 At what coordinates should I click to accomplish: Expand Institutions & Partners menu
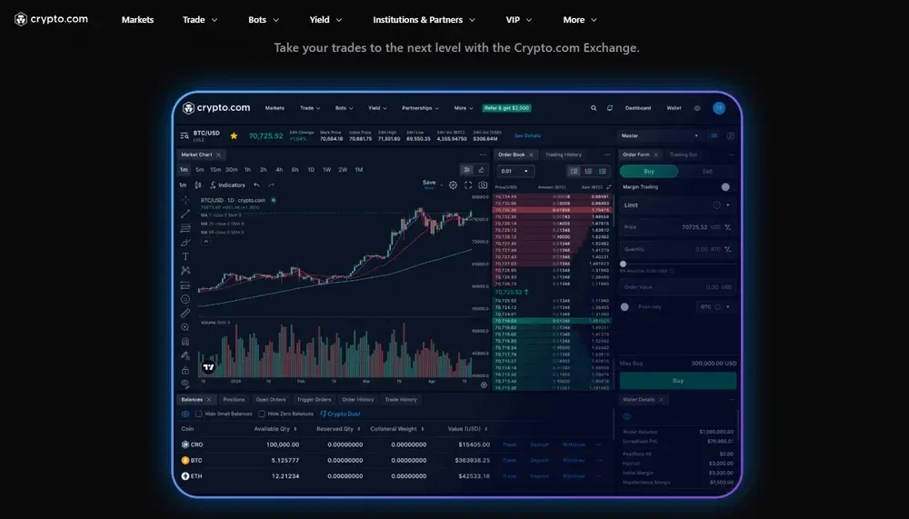[424, 20]
